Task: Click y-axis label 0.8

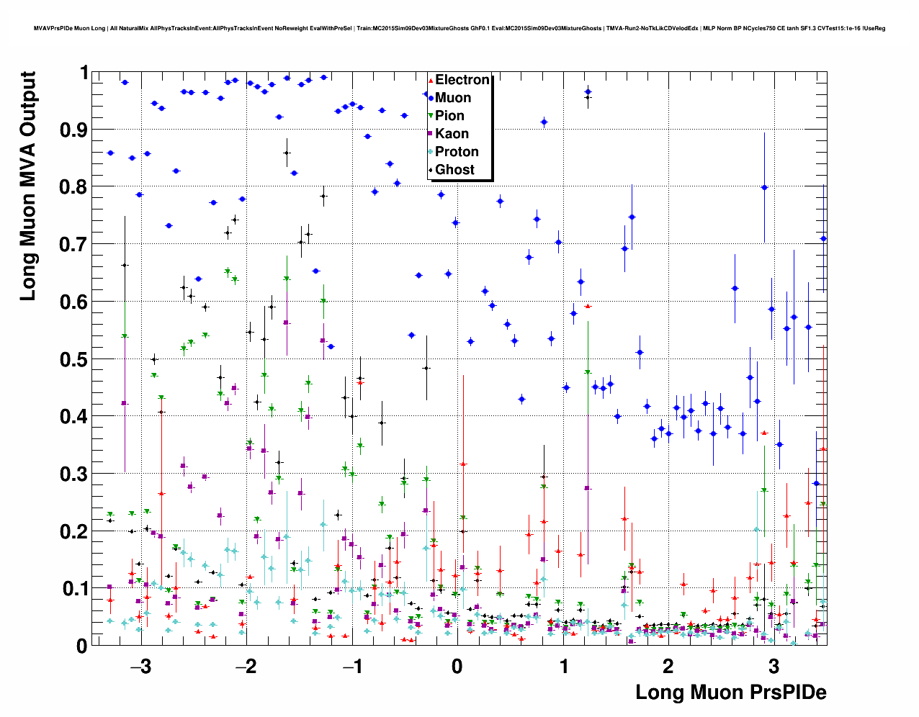Action: [x=73, y=187]
